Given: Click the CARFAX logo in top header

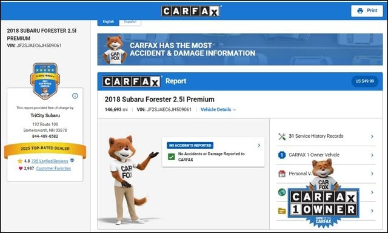Looking at the screenshot, I should coord(190,11).
